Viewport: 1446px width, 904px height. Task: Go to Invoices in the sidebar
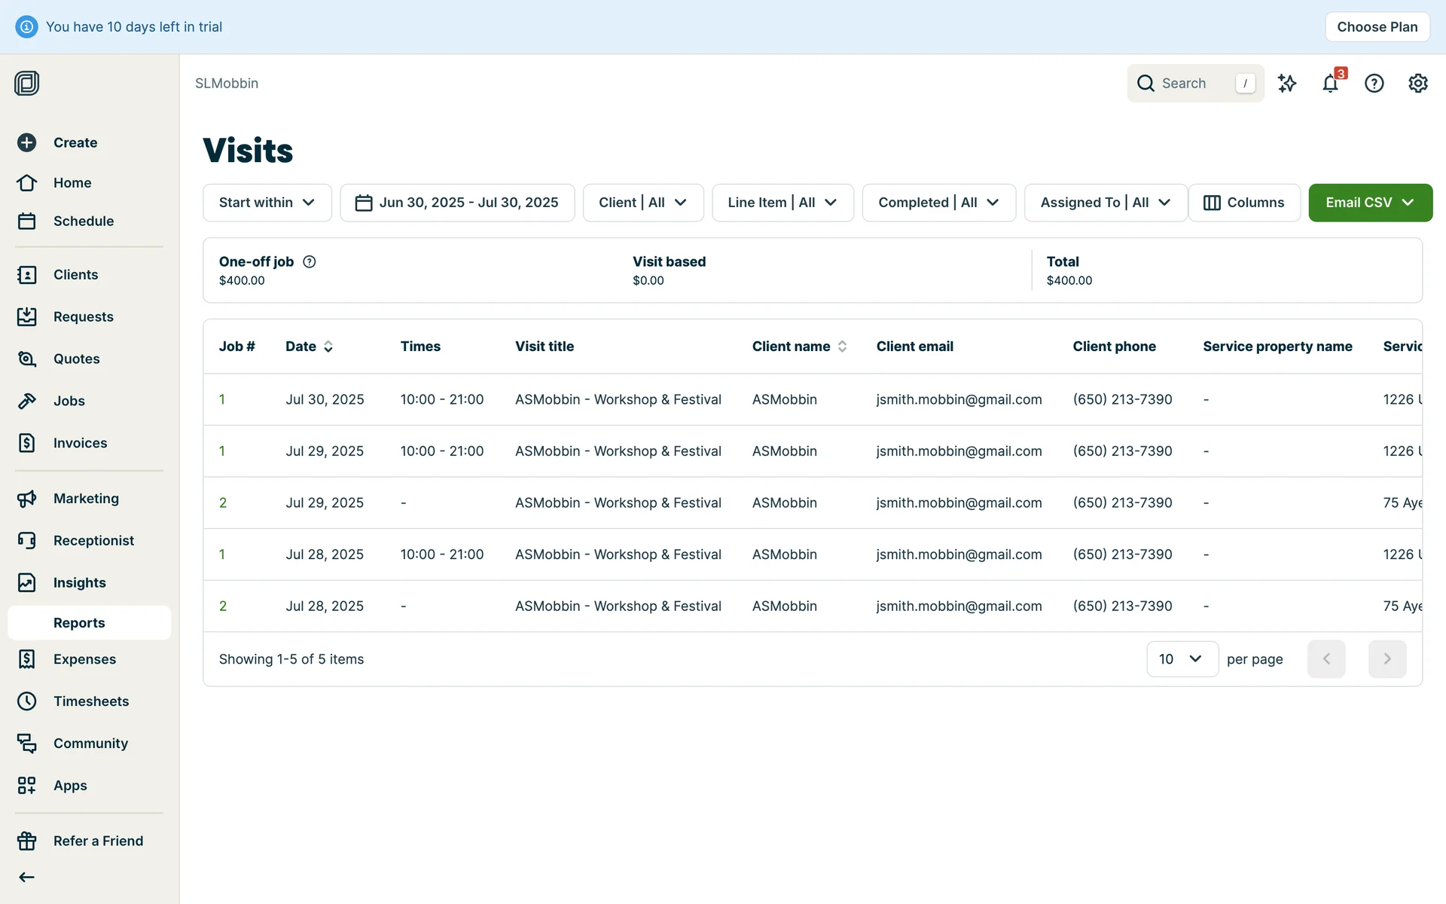[80, 443]
